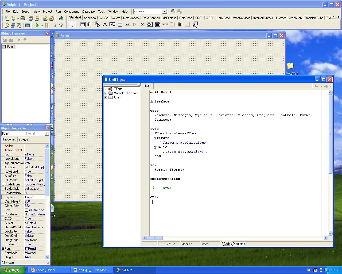
Task: Select the Edit component icon
Action: 112,24
